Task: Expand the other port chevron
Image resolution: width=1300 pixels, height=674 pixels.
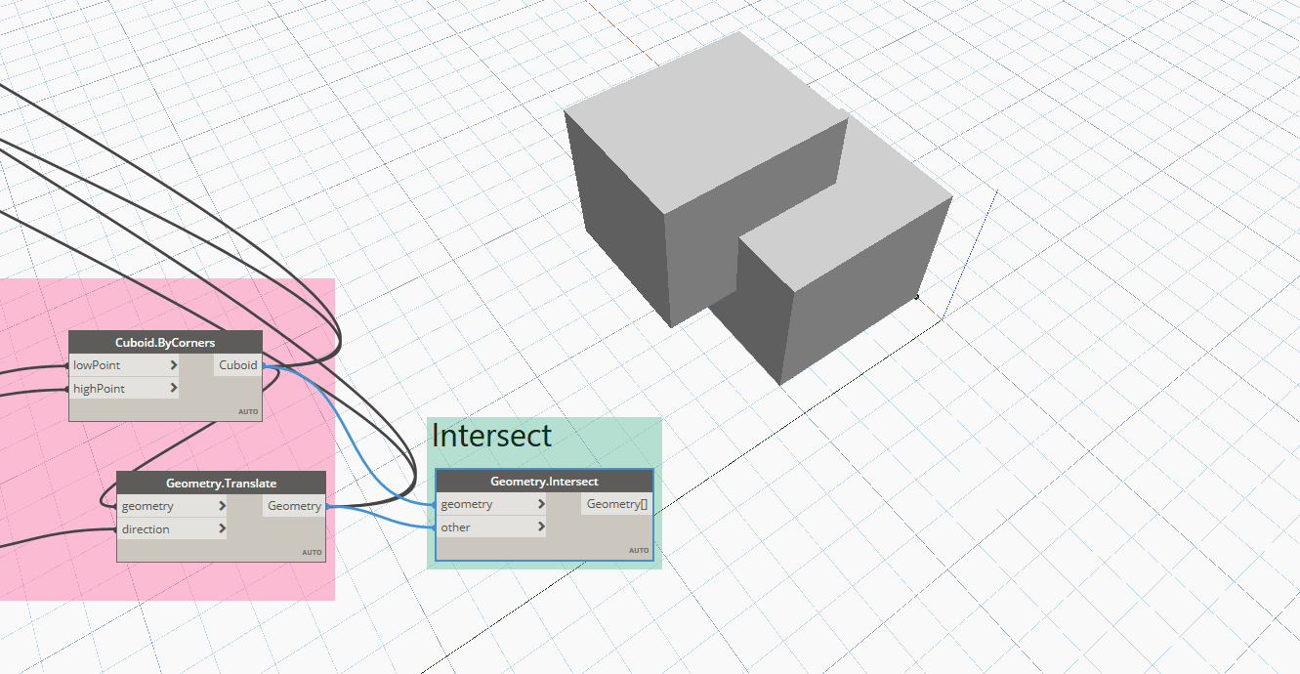Action: point(542,527)
